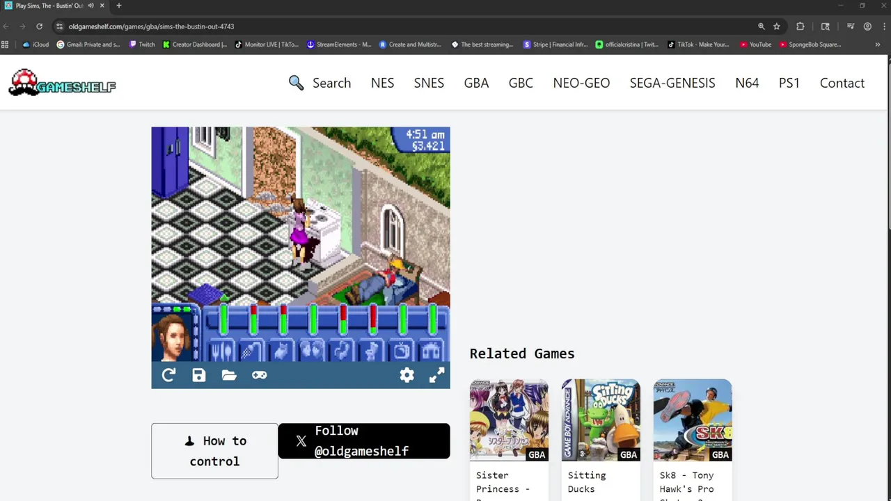
Task: Open the YouTube bookmark
Action: (x=756, y=45)
